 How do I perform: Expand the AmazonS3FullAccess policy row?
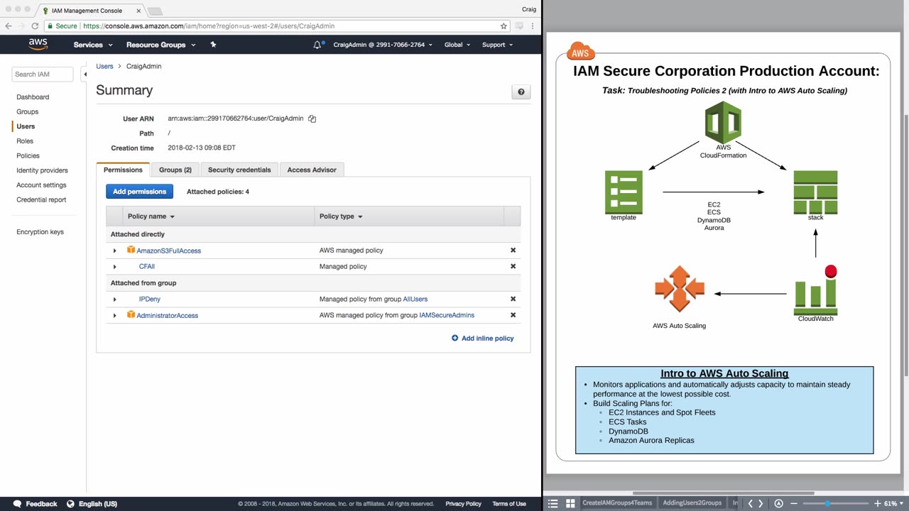click(x=114, y=251)
